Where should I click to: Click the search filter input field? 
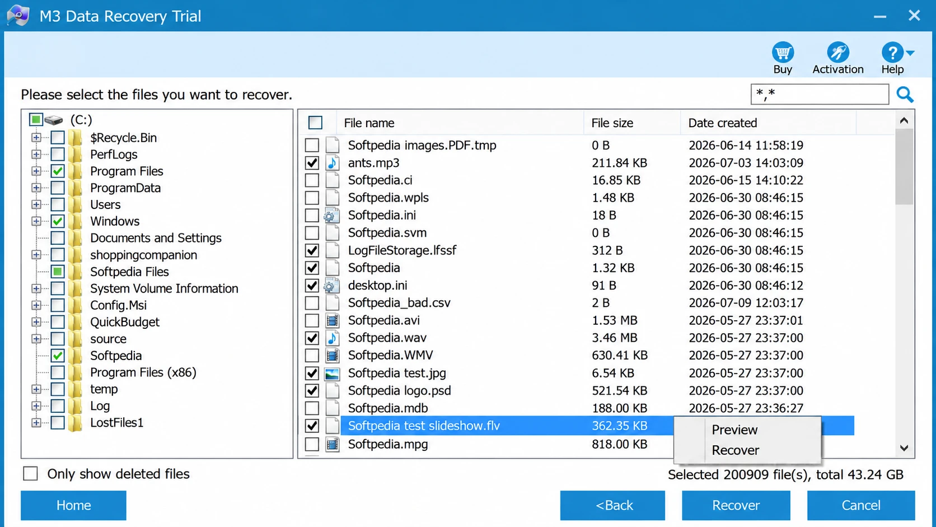click(820, 94)
